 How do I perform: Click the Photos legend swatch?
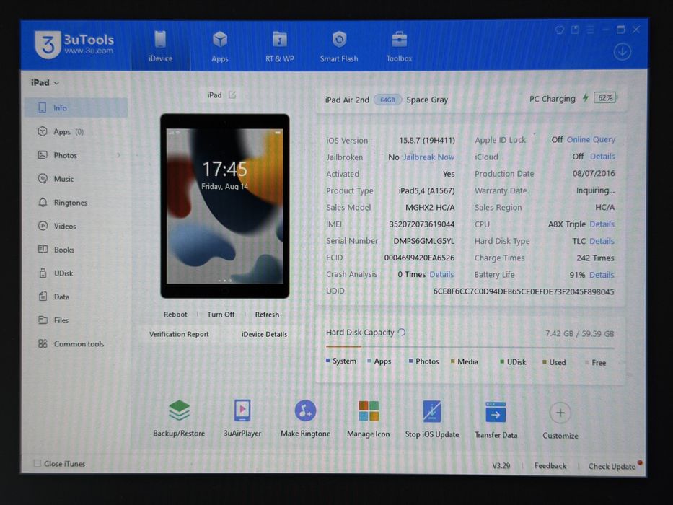pyautogui.click(x=410, y=361)
